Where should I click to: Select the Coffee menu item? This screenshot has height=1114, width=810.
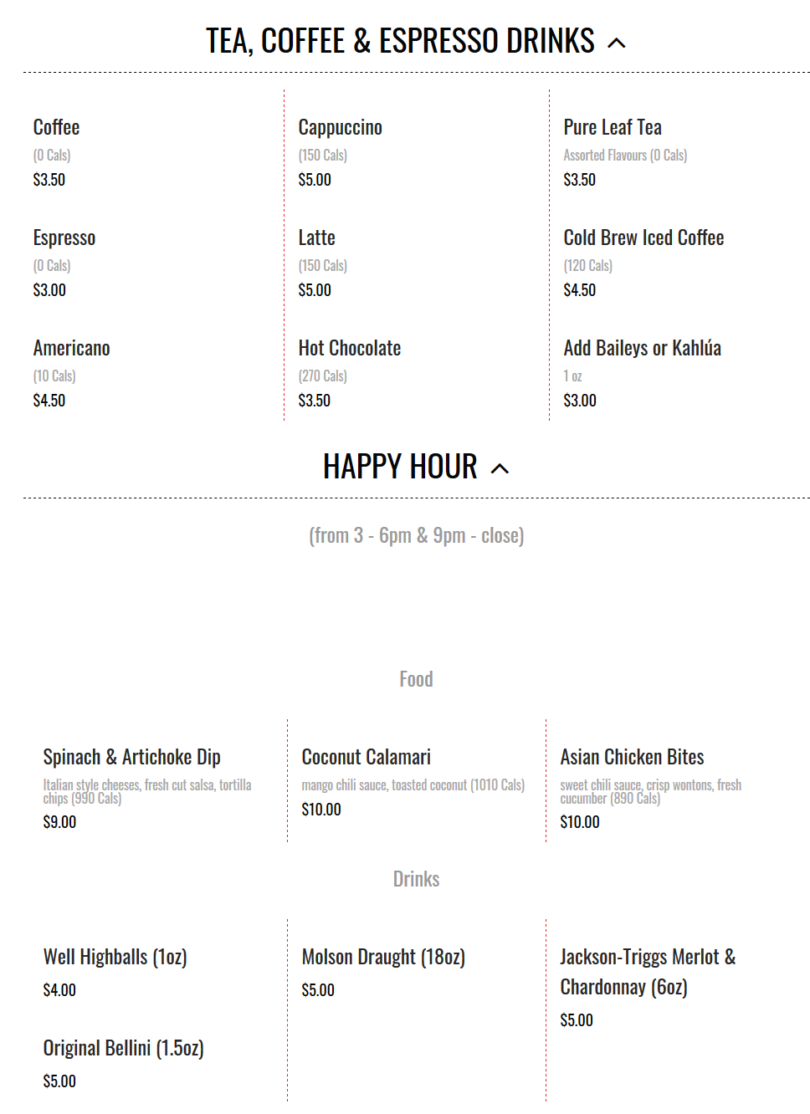56,127
